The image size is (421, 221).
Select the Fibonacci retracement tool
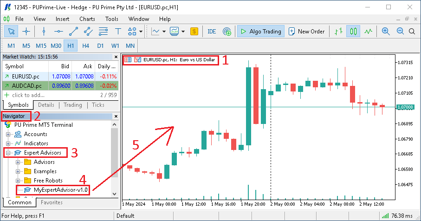(x=103, y=32)
